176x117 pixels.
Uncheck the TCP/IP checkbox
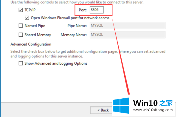point(21,10)
